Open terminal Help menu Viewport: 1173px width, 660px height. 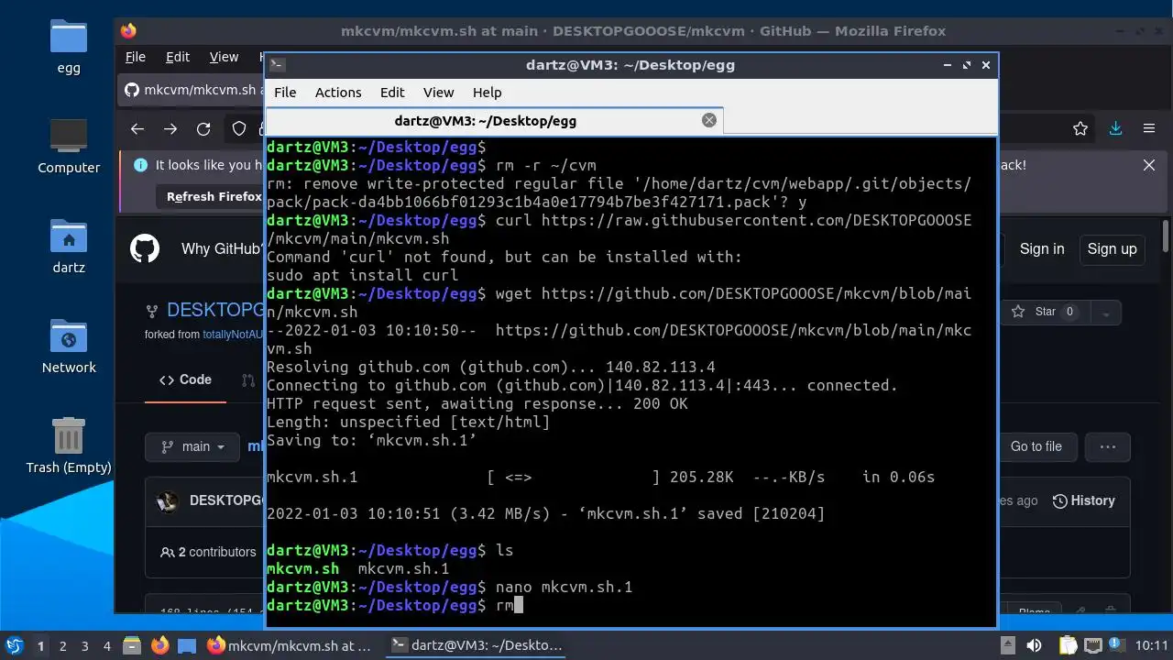pos(487,92)
